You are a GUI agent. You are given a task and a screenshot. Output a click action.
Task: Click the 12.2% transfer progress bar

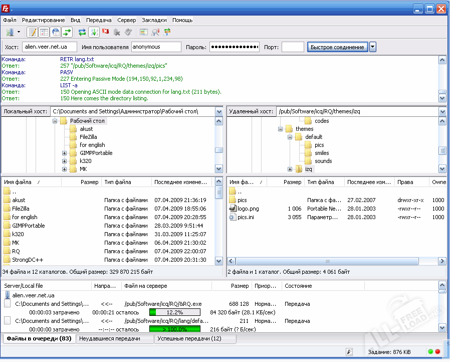[x=174, y=312]
